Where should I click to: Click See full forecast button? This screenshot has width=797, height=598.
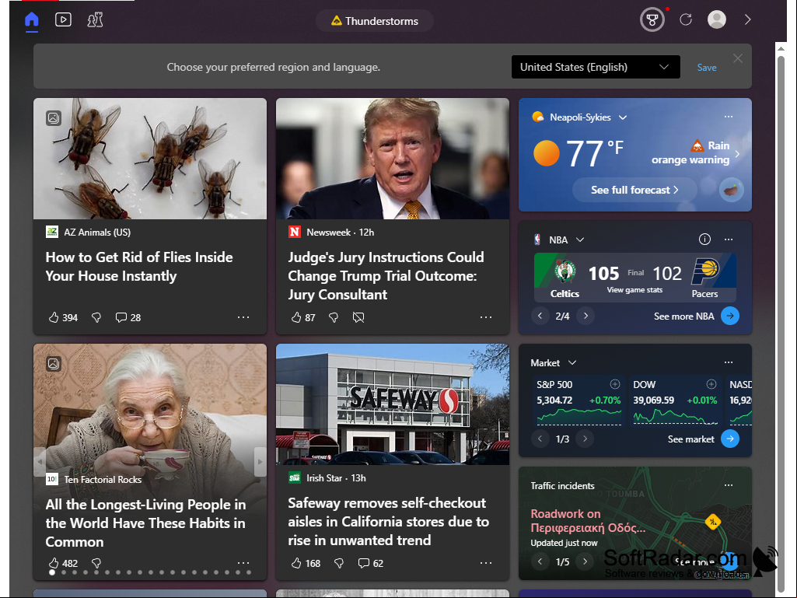pos(634,190)
